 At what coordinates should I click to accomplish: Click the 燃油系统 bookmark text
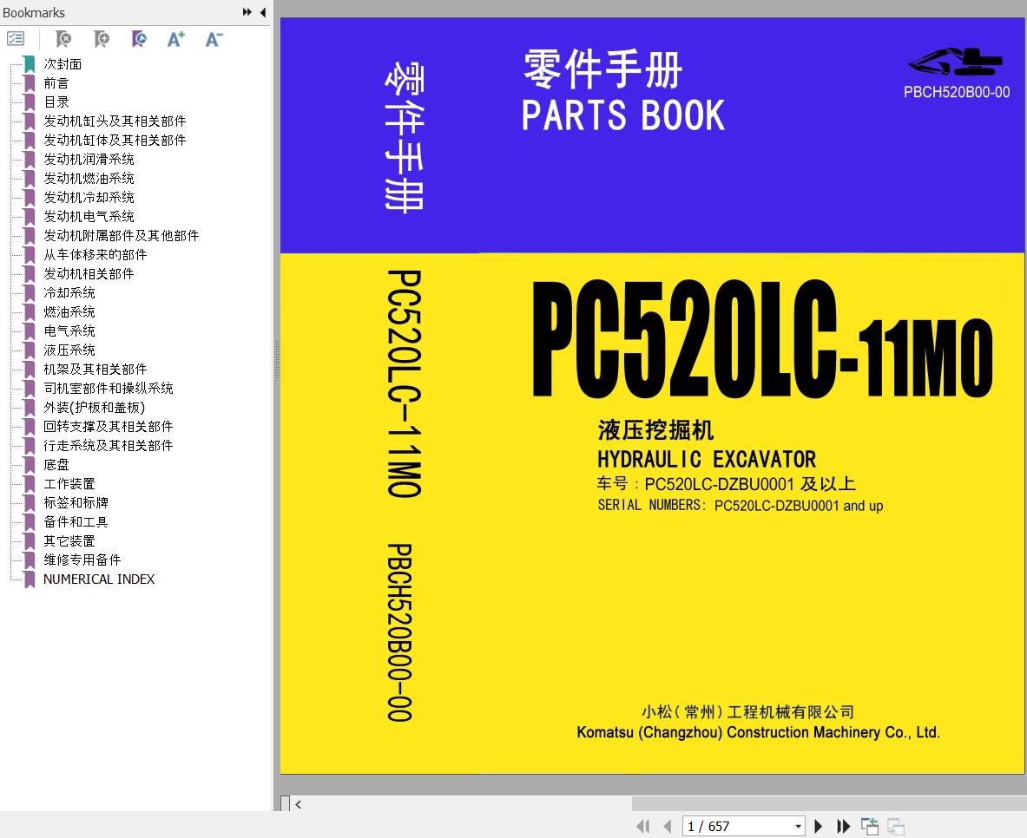(x=69, y=311)
